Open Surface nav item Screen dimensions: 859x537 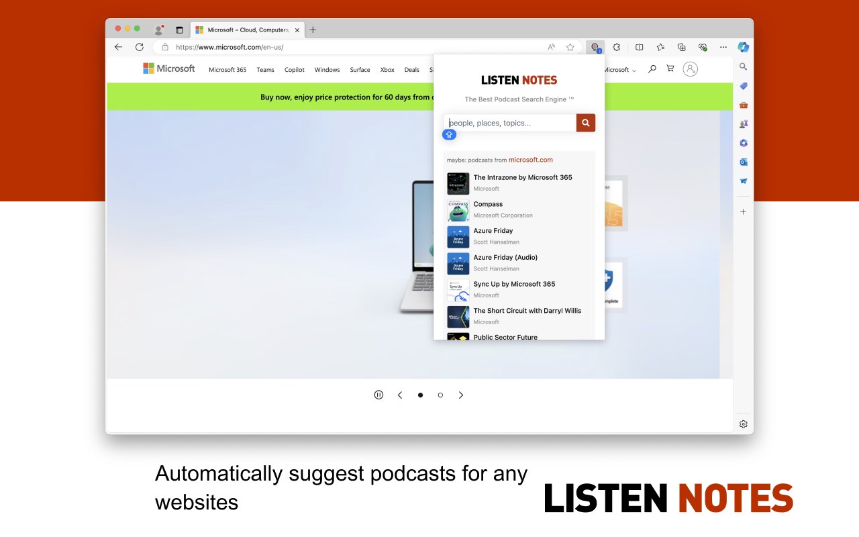360,70
